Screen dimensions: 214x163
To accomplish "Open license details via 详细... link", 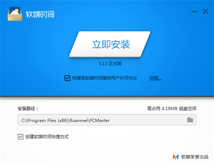I will point(155,78).
